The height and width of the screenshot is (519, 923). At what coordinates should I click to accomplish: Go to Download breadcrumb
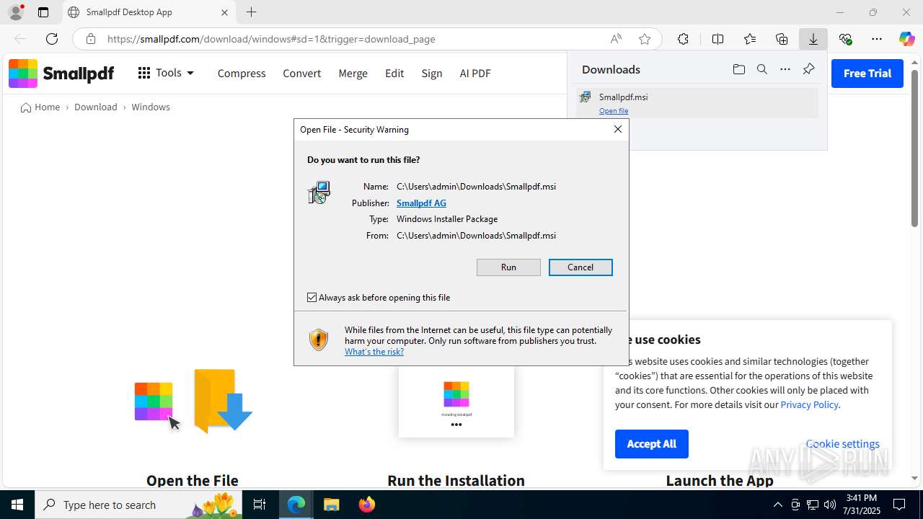click(96, 107)
